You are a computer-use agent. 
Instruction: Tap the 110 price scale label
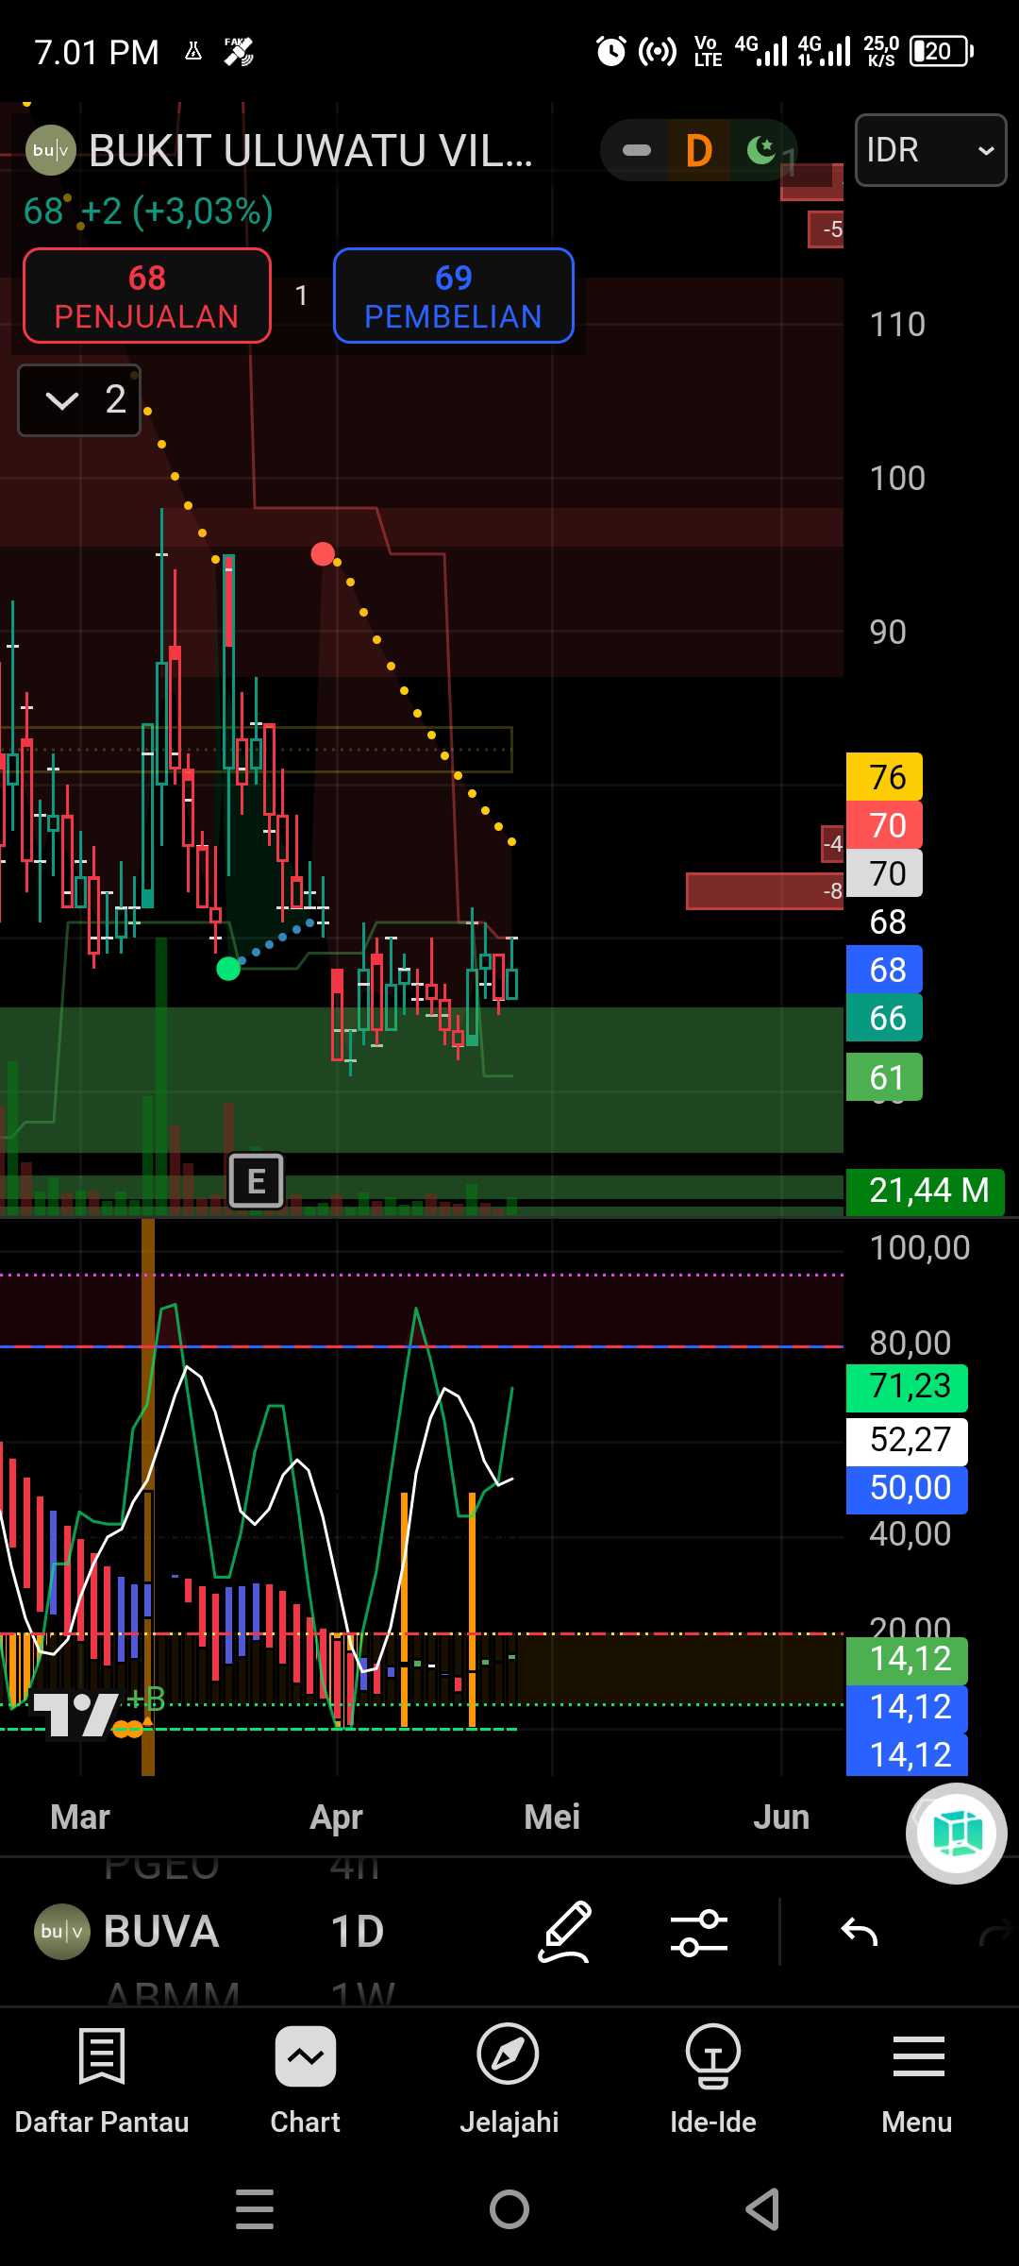click(x=897, y=325)
